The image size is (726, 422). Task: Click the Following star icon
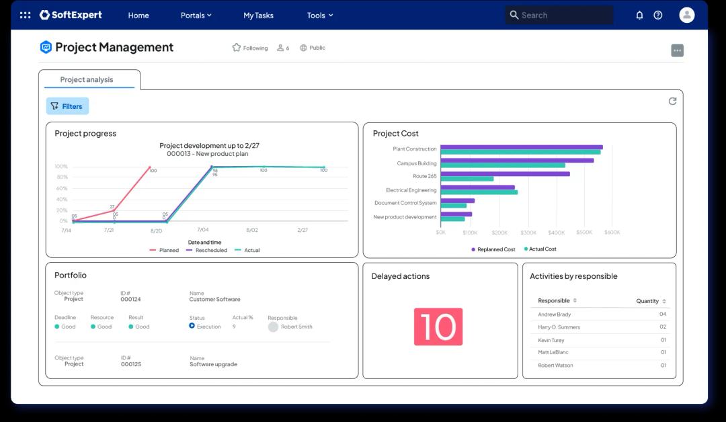click(x=237, y=48)
